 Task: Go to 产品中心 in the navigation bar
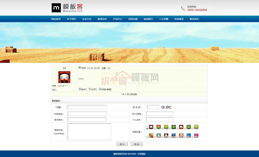[117, 19]
